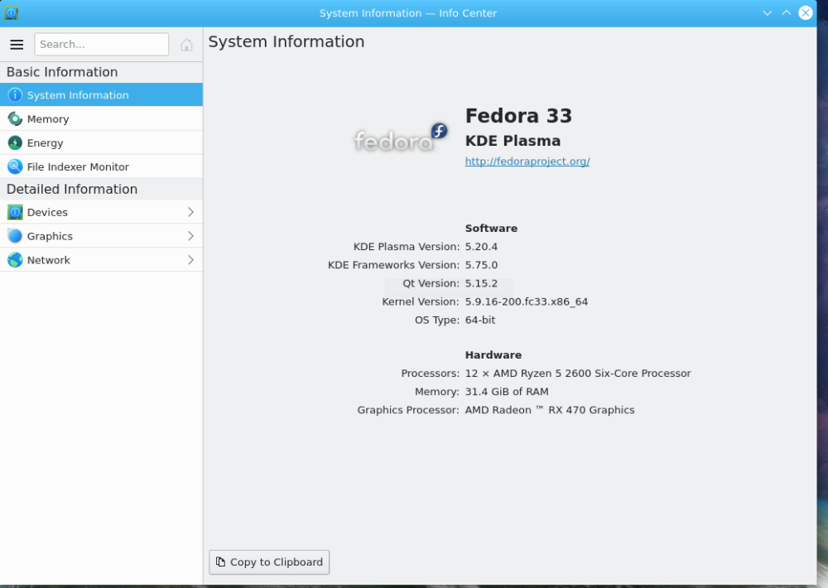Screen dimensions: 828x588
Task: Click the Processors label
Action: pos(431,373)
